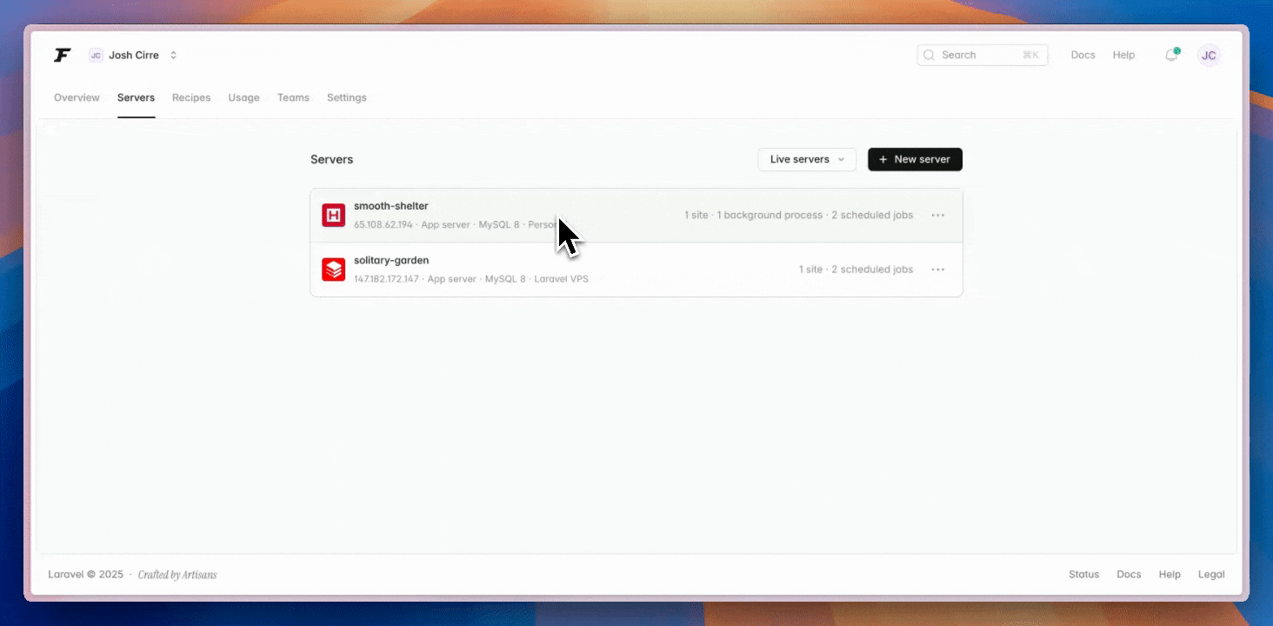Click the New server button
1273x626 pixels.
(915, 160)
